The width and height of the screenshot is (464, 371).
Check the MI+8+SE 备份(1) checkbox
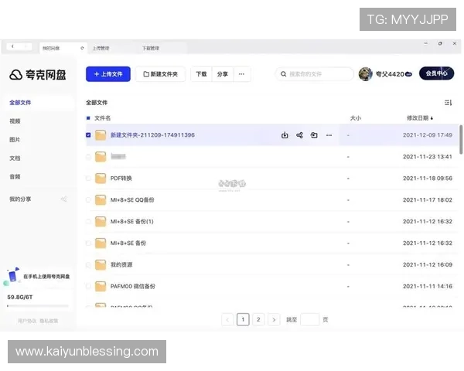point(88,221)
